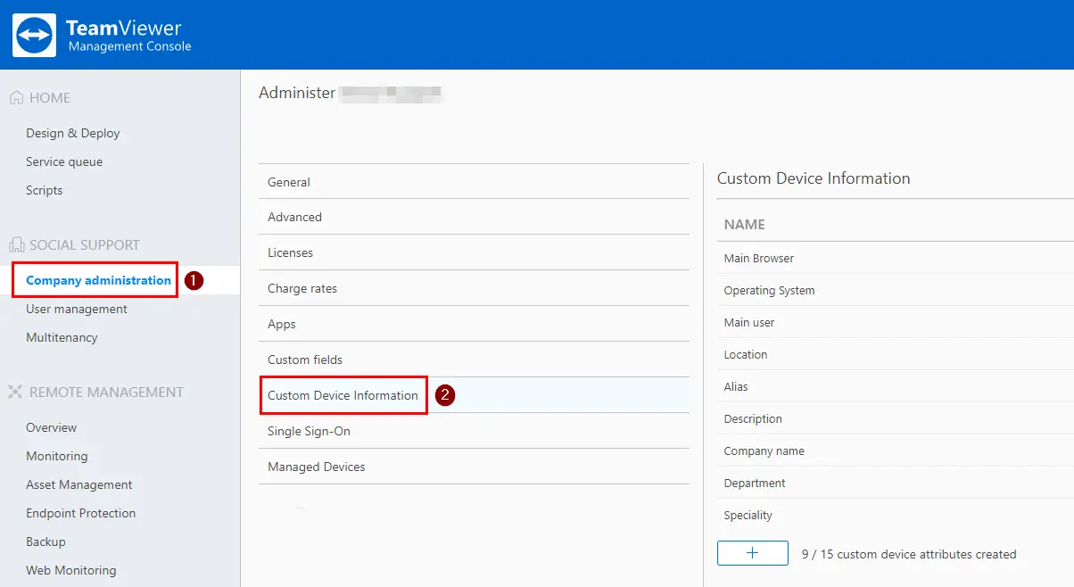Go to Backup
This screenshot has width=1074, height=587.
(46, 542)
